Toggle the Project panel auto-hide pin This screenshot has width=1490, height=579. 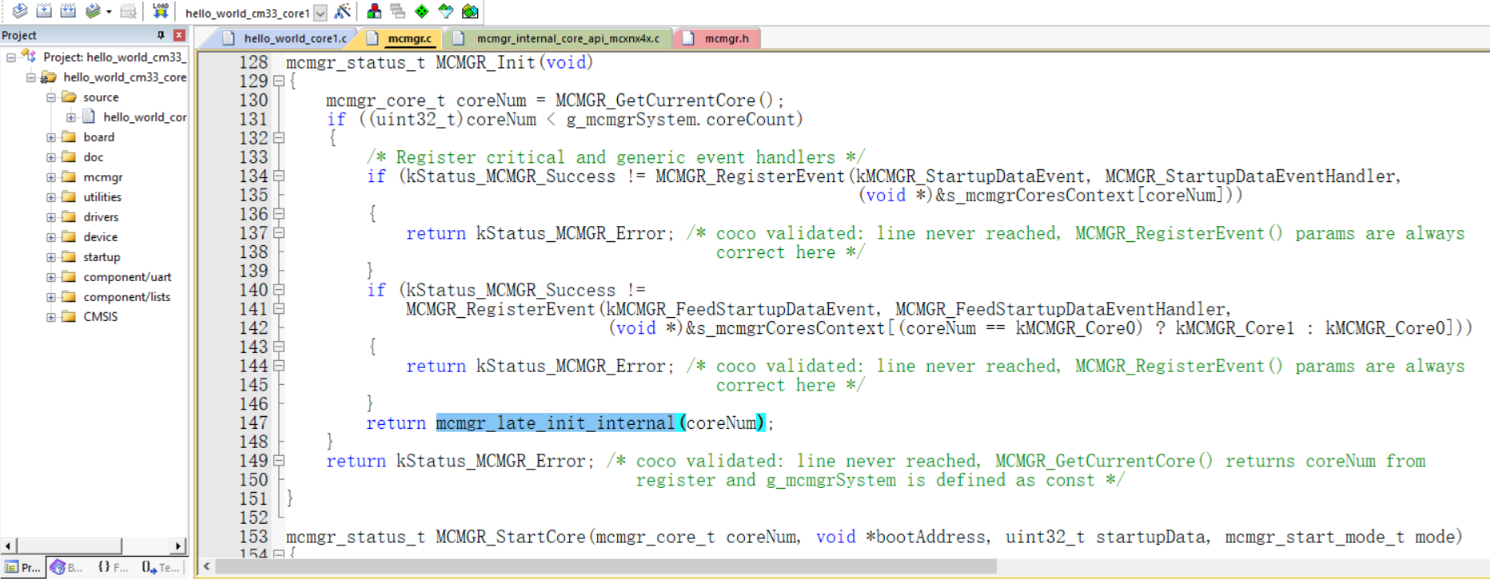161,35
